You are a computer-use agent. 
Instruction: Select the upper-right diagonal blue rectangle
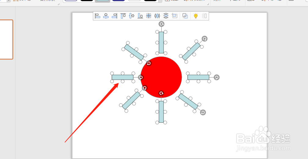191,52
